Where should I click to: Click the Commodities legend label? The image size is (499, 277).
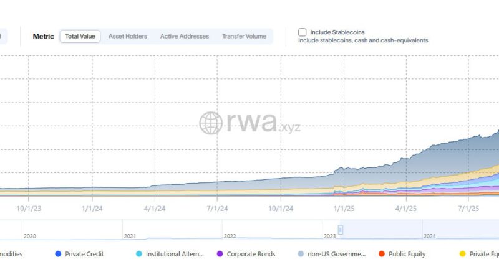click(x=11, y=254)
